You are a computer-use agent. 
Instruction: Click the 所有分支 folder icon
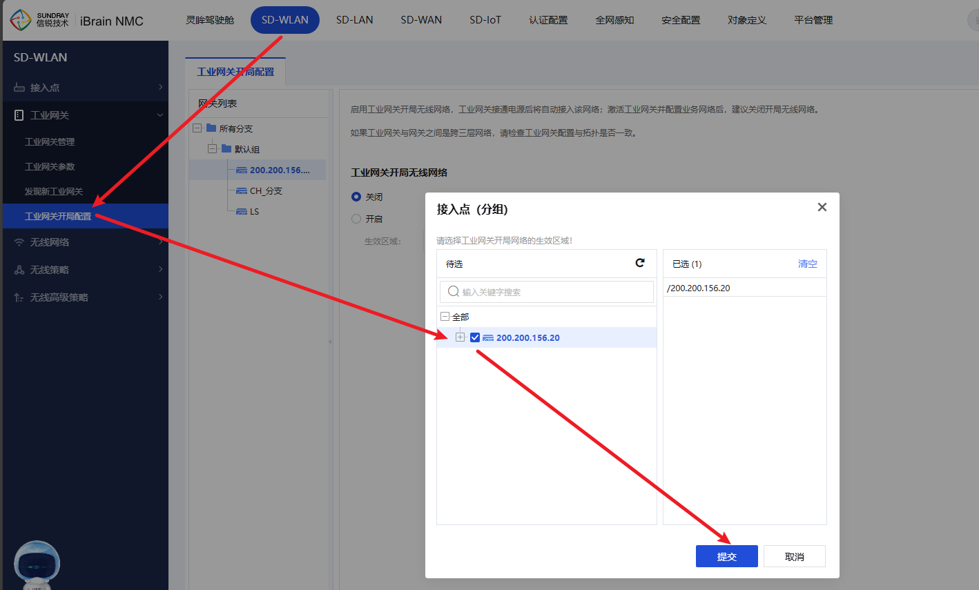tap(211, 128)
